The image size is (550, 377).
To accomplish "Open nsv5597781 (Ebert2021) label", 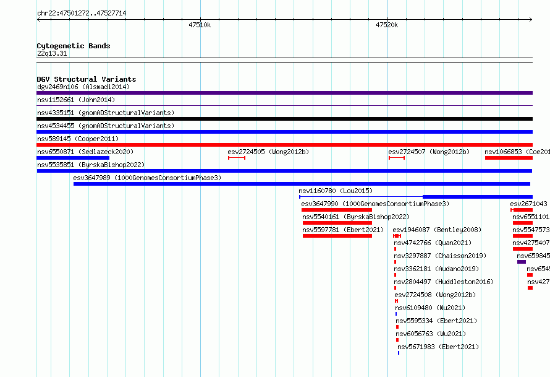I will pyautogui.click(x=343, y=230).
